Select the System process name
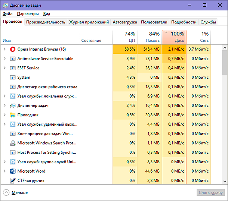228x201 pixels. coord(24,78)
